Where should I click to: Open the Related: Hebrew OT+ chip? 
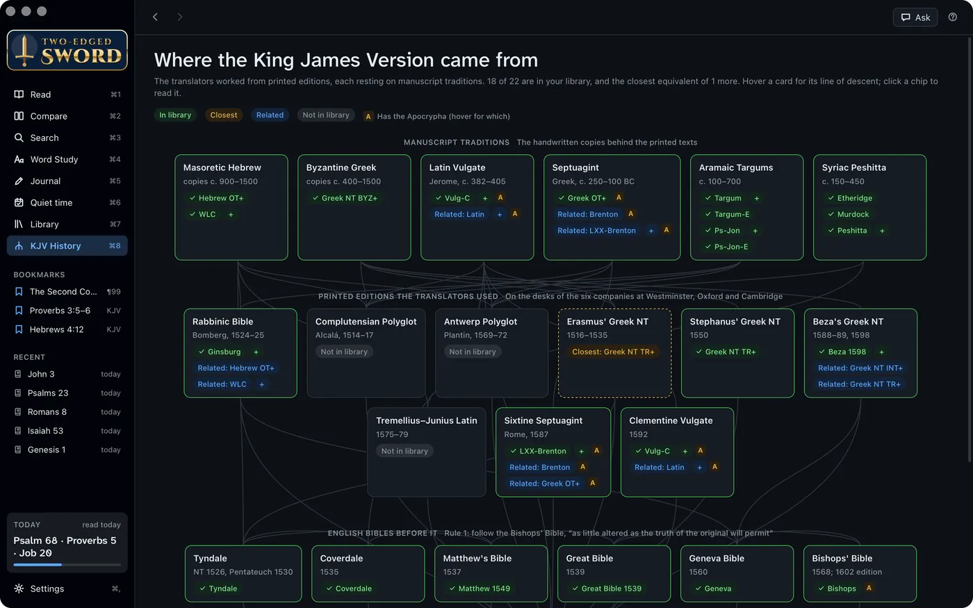point(236,368)
